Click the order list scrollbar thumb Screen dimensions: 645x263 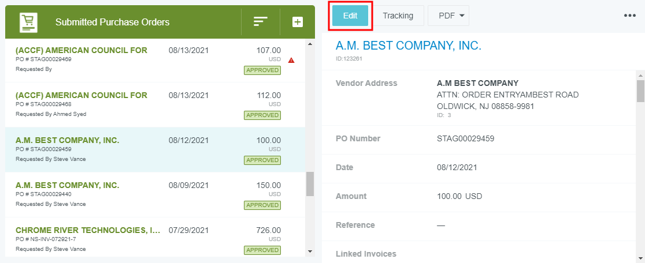(x=310, y=184)
